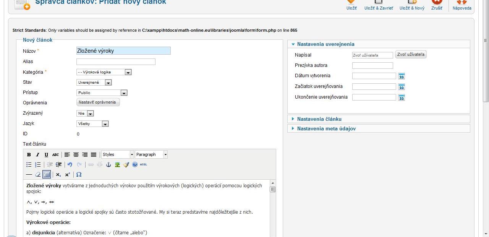Toggle bold formatting in the editor
Screen dimensions: 489x237
(x=29, y=155)
